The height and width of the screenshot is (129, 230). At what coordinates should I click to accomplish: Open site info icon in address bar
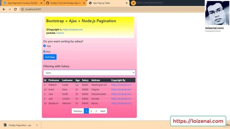tap(22, 9)
